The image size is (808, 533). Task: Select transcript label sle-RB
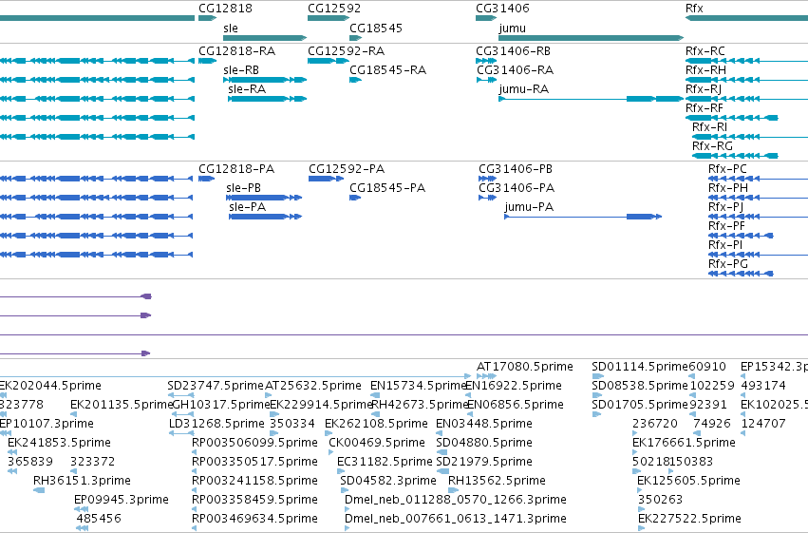(240, 69)
